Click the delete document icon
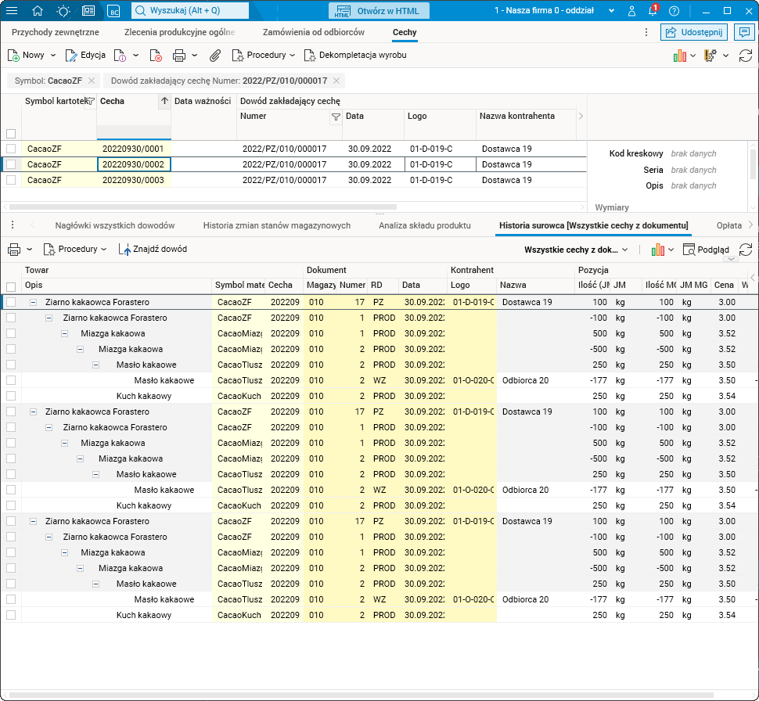The width and height of the screenshot is (759, 701). click(156, 56)
